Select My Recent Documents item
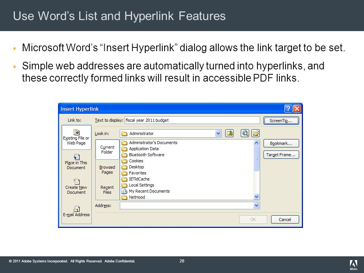The height and width of the screenshot is (273, 364). click(146, 191)
